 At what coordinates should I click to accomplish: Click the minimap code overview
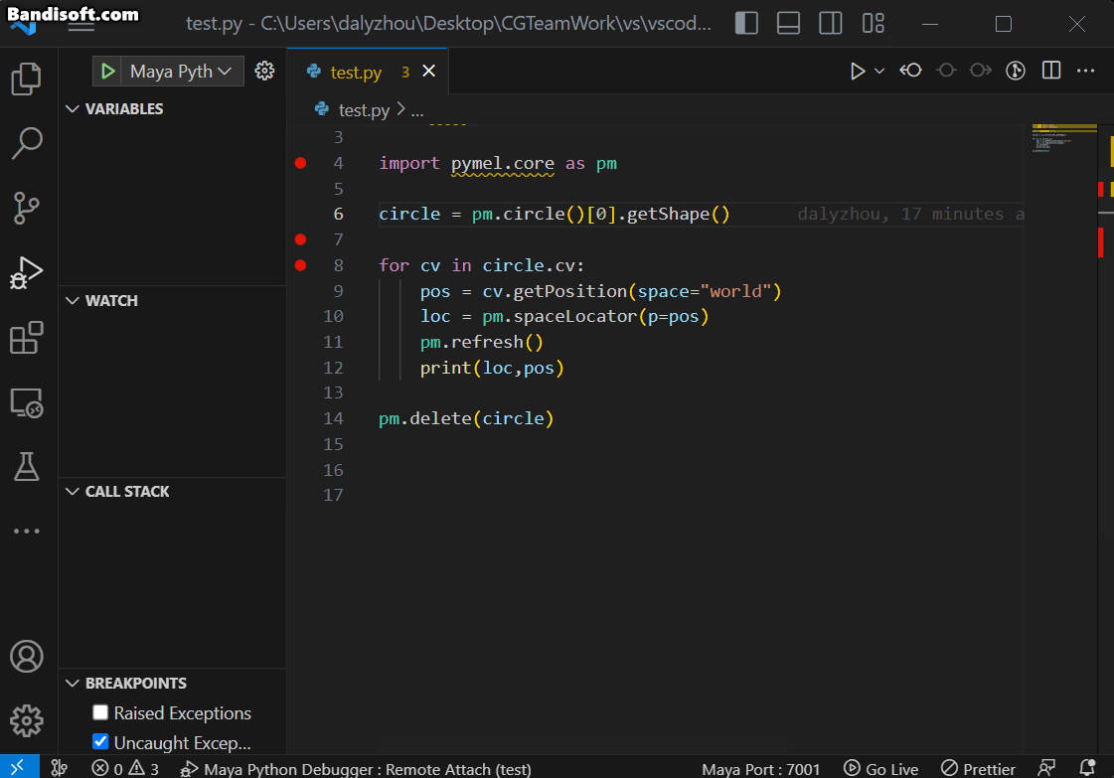(x=1063, y=138)
